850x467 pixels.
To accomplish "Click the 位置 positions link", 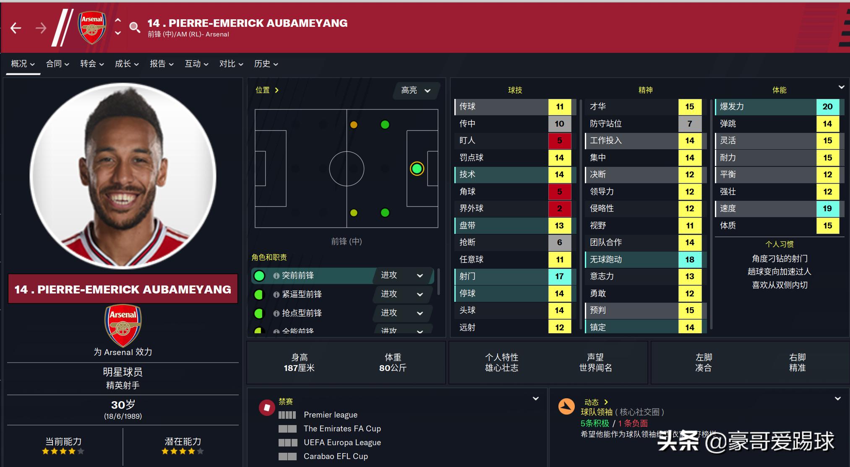I will tap(267, 90).
